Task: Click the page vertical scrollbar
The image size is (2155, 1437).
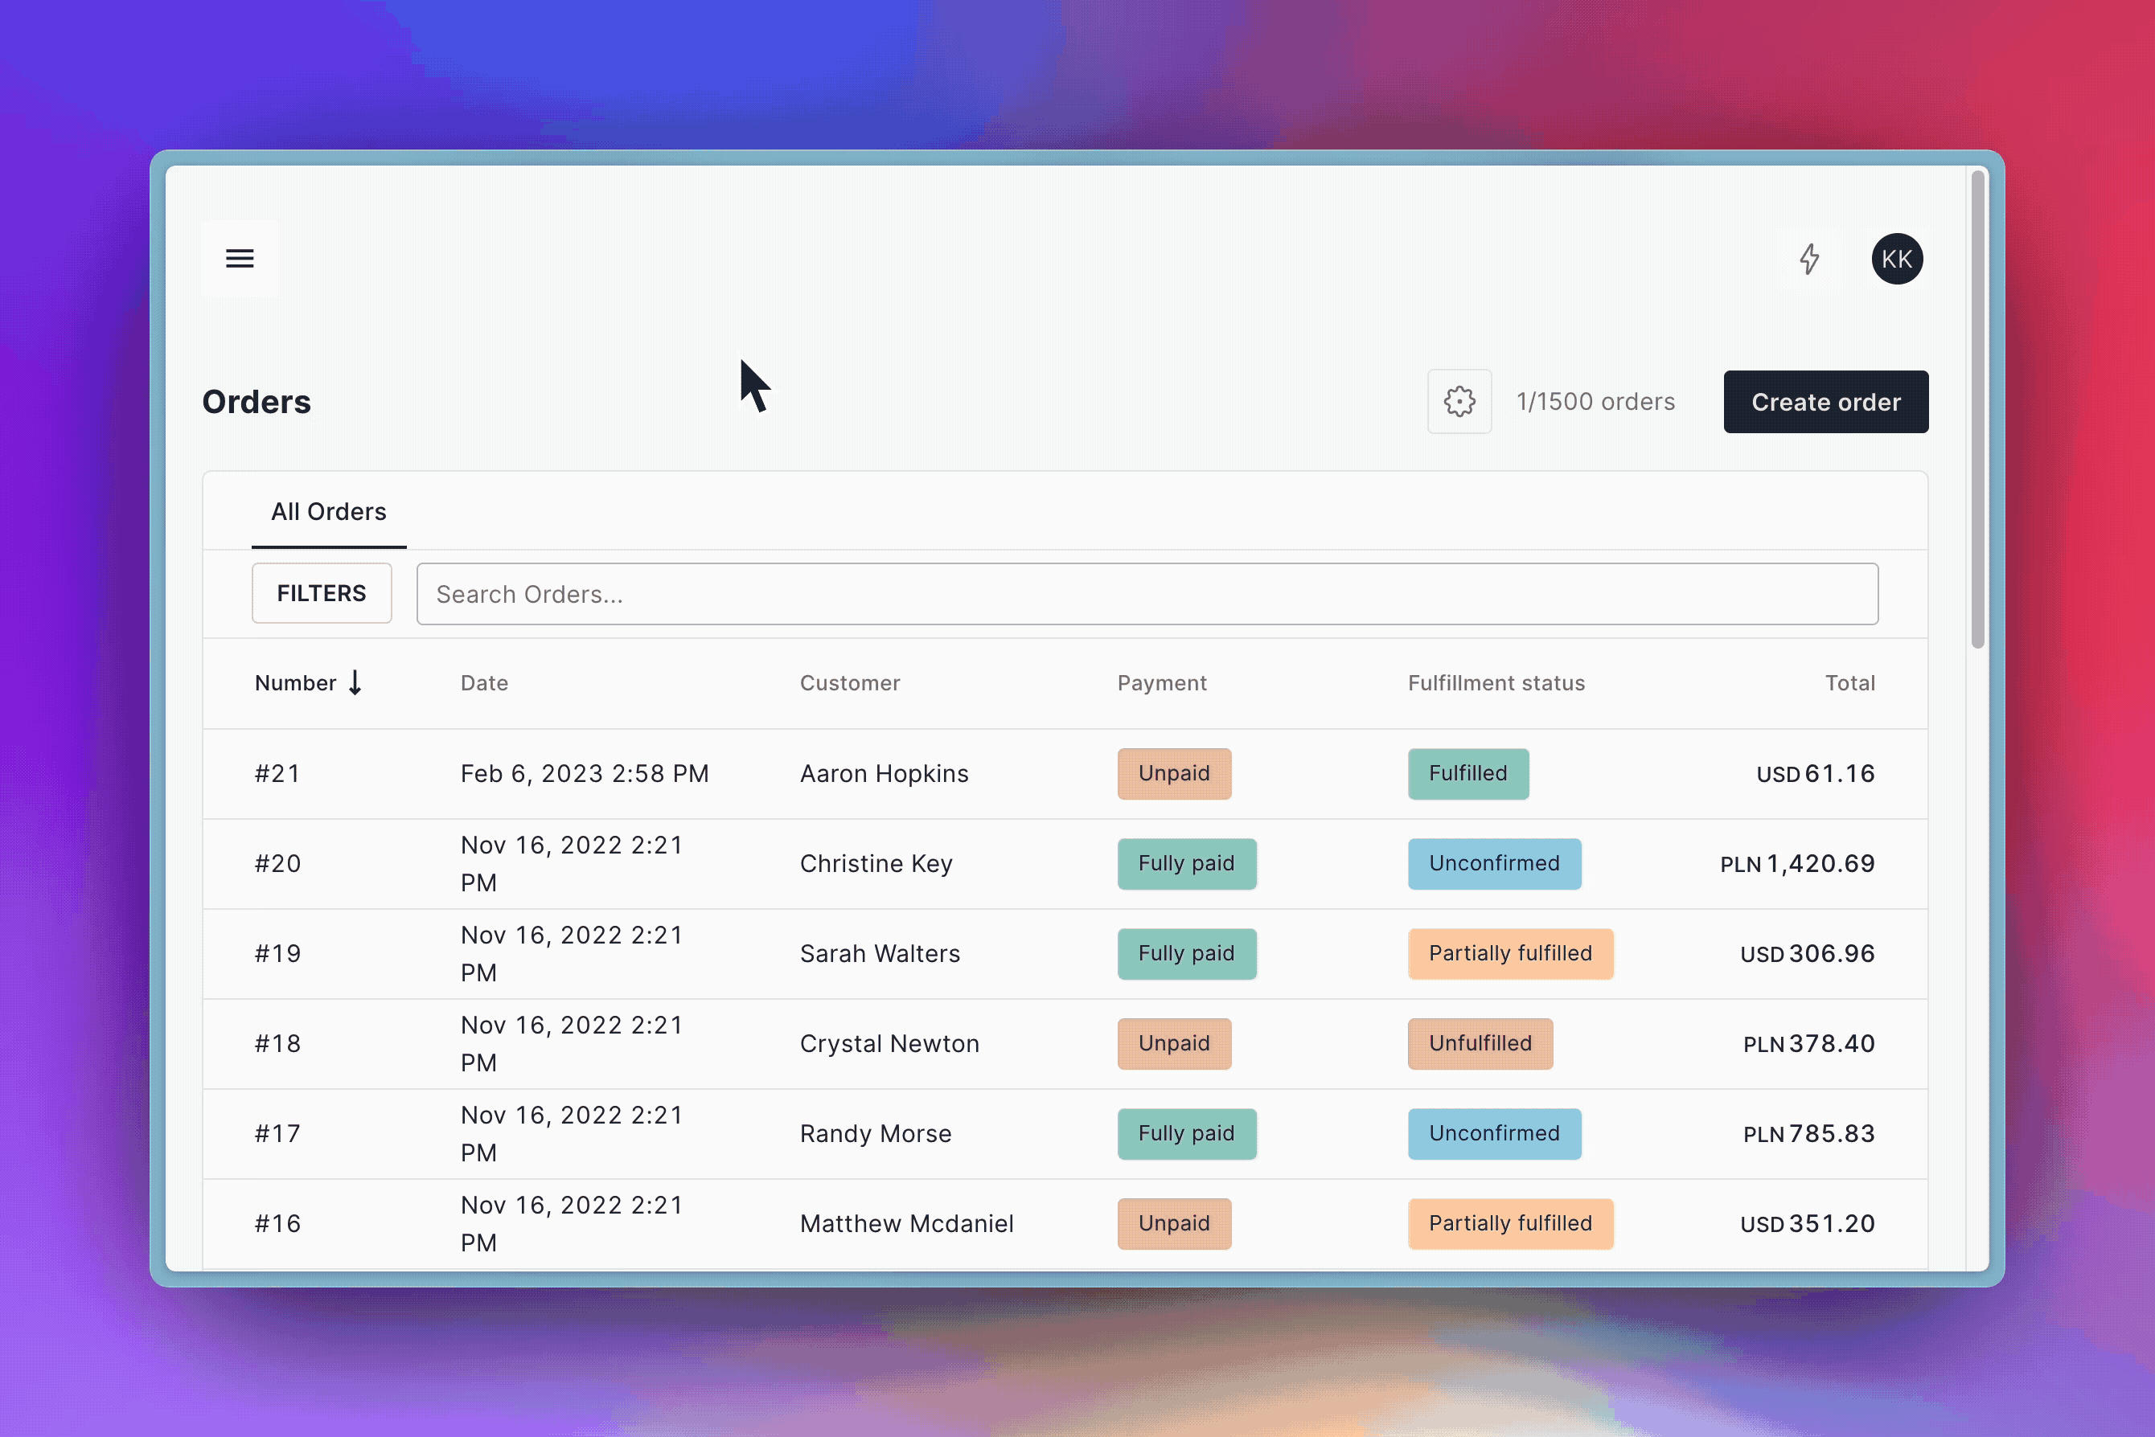Action: (1977, 409)
